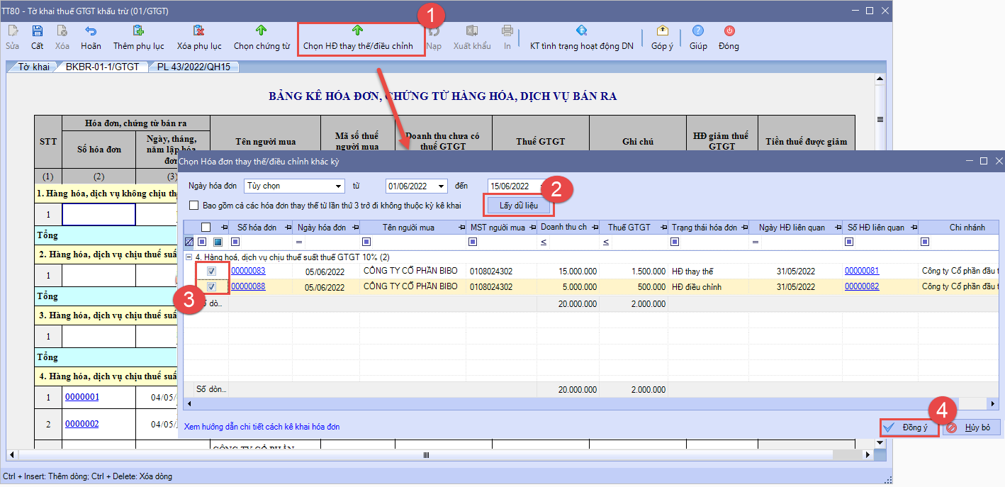Open 'Xem hướng dẫn chi tiết cách kê khai hóa đơn' link
Screen dimensions: 1005x487
tap(262, 427)
